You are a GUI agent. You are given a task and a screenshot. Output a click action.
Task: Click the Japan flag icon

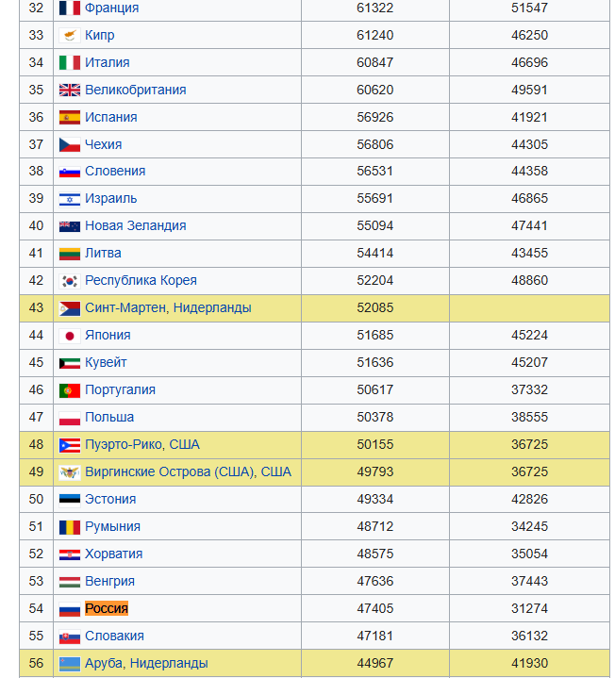(x=70, y=336)
